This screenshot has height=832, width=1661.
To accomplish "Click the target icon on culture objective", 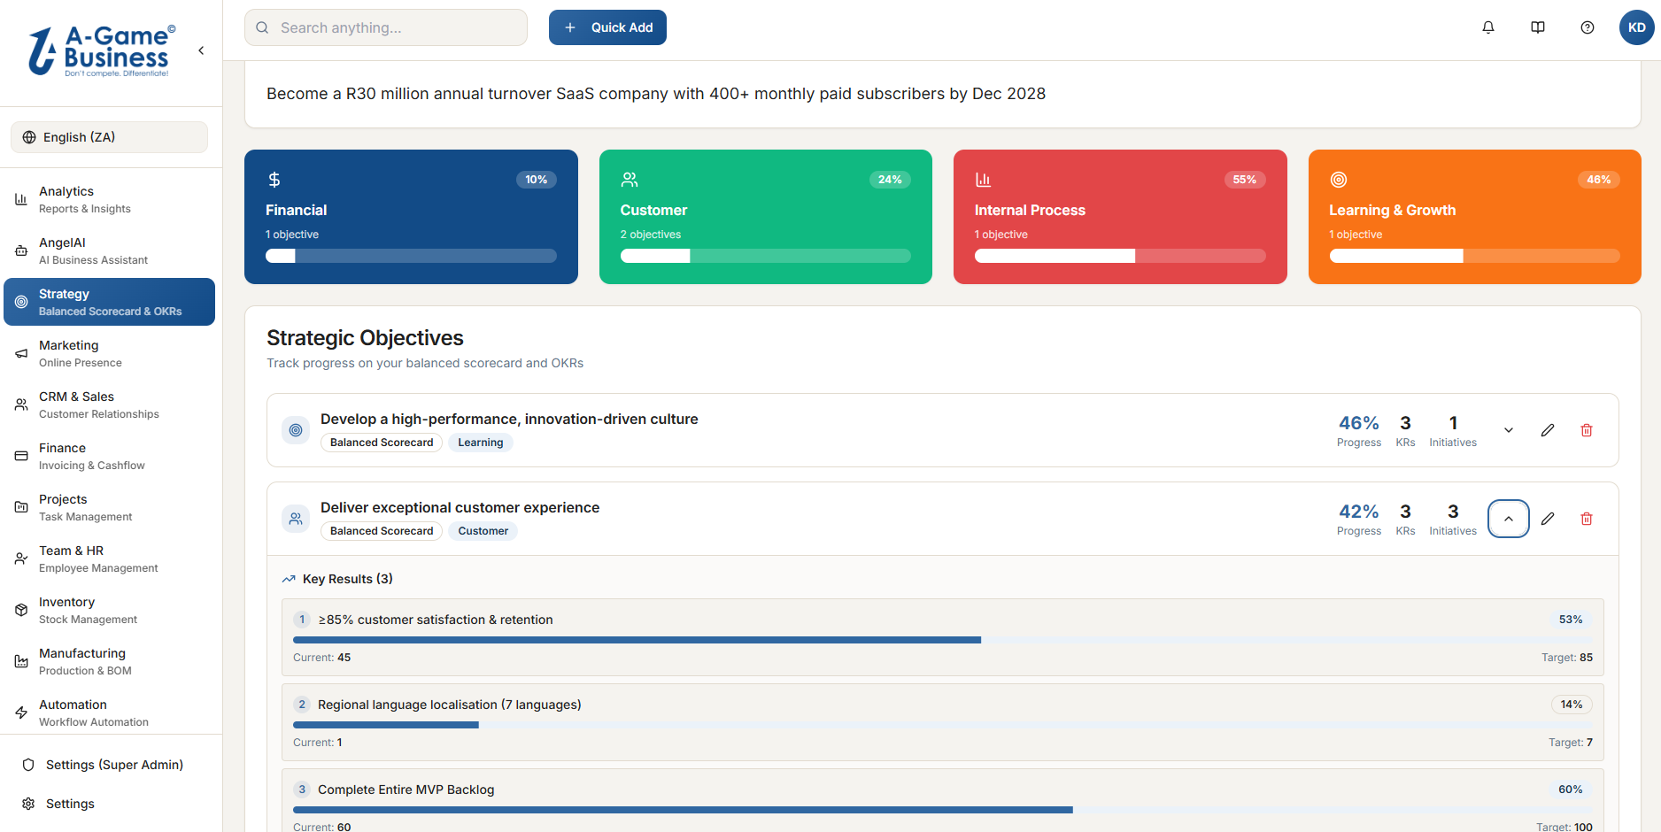I will [x=296, y=430].
